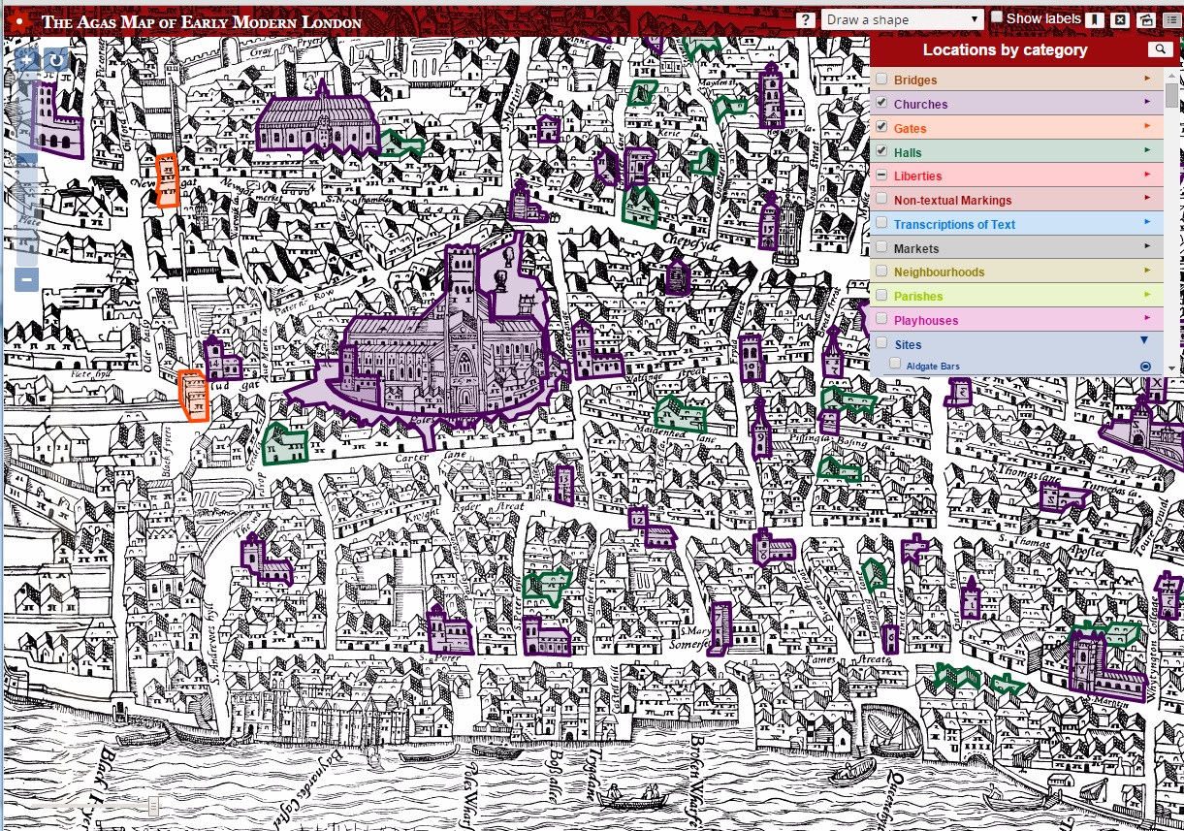1184x831 pixels.
Task: Click the Markets category label
Action: coord(916,248)
